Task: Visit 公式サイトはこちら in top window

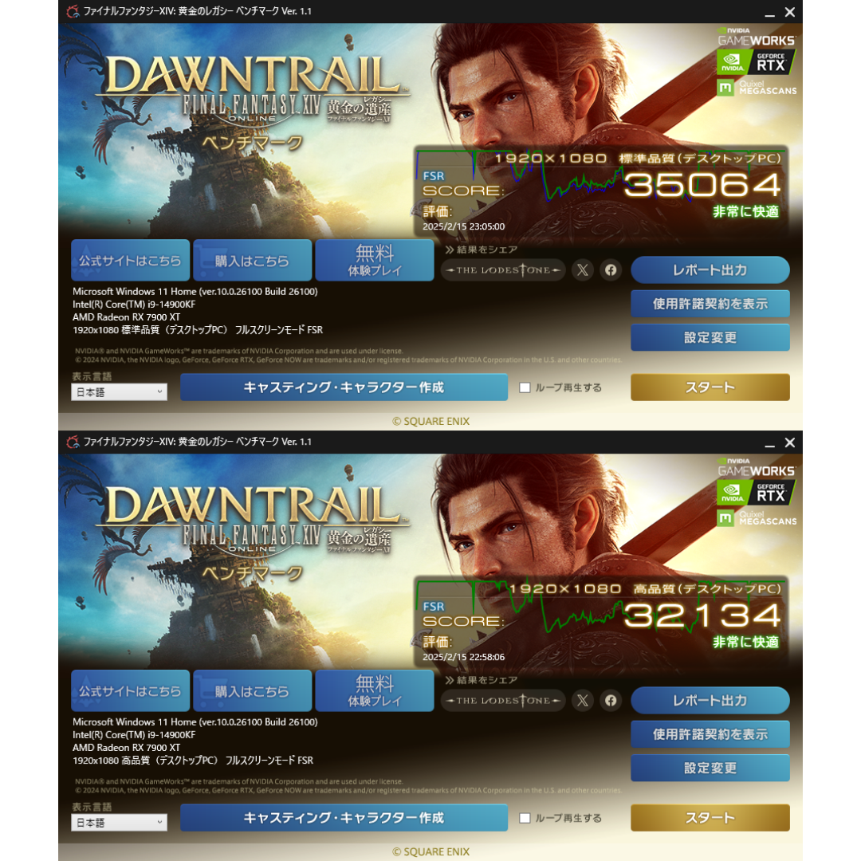Action: [130, 260]
